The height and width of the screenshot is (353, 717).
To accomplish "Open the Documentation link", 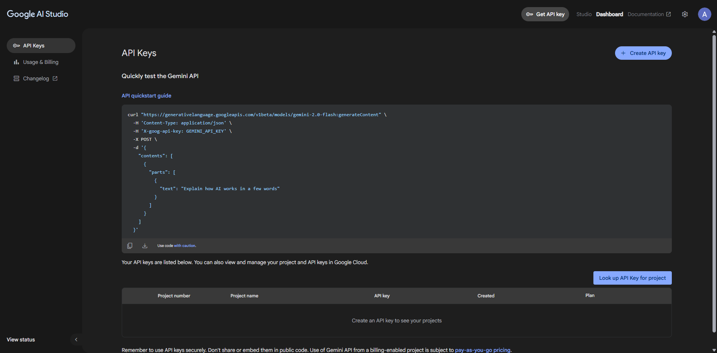I will pyautogui.click(x=649, y=14).
